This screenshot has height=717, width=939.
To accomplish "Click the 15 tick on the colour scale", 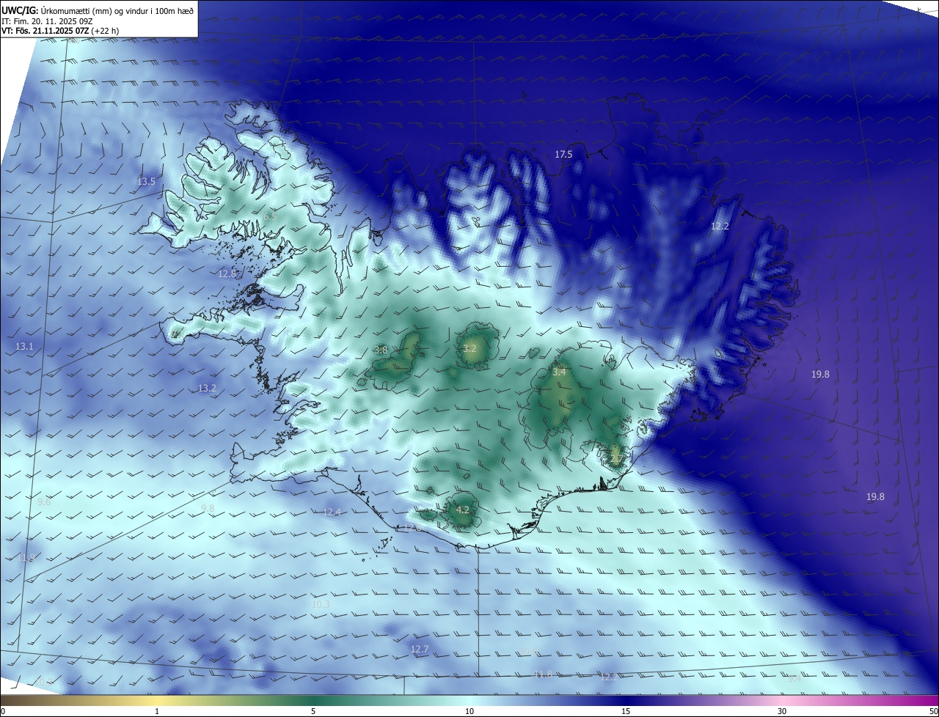I will click(x=626, y=711).
